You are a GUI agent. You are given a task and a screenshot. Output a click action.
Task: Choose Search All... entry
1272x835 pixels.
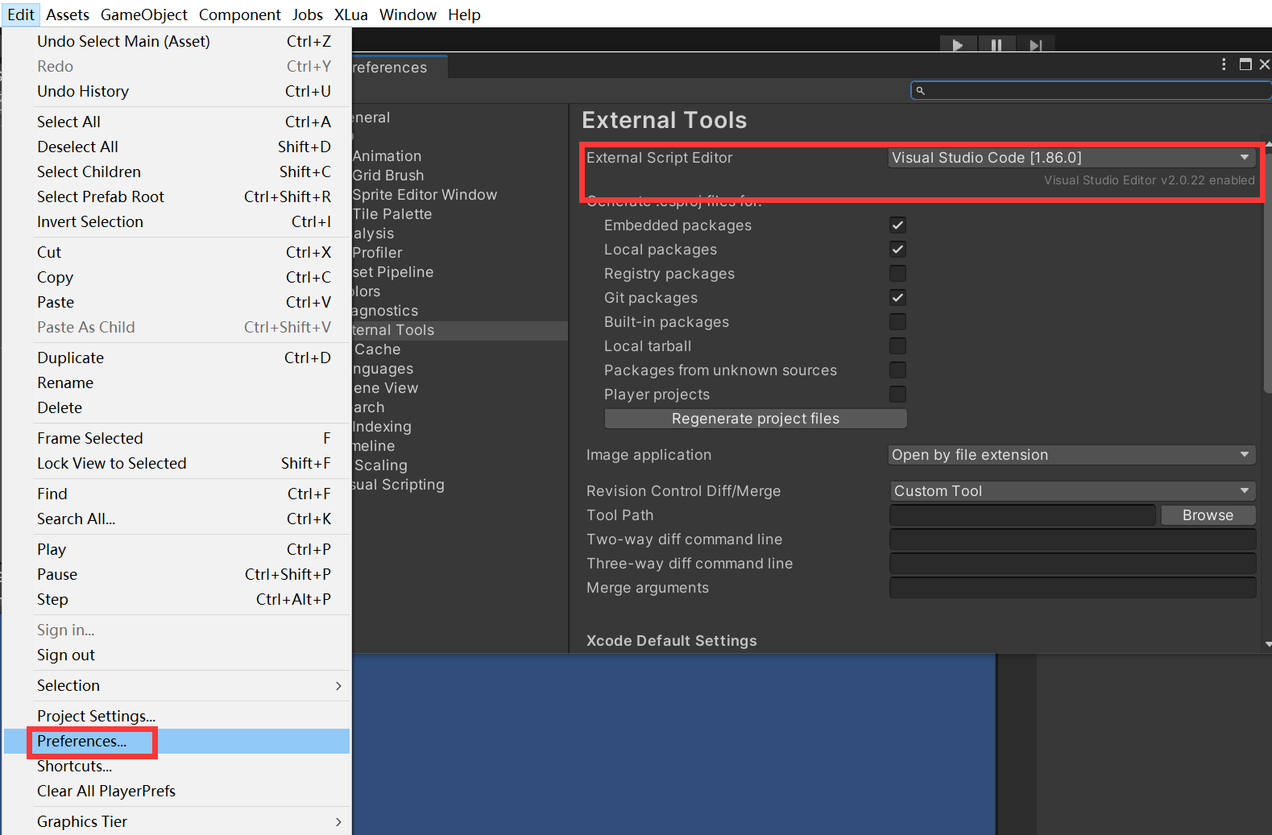click(x=177, y=519)
